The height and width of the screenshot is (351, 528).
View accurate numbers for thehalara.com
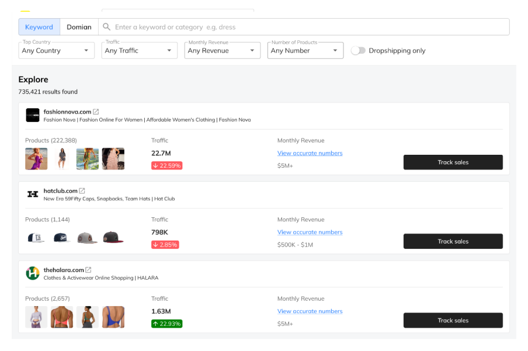tap(310, 311)
